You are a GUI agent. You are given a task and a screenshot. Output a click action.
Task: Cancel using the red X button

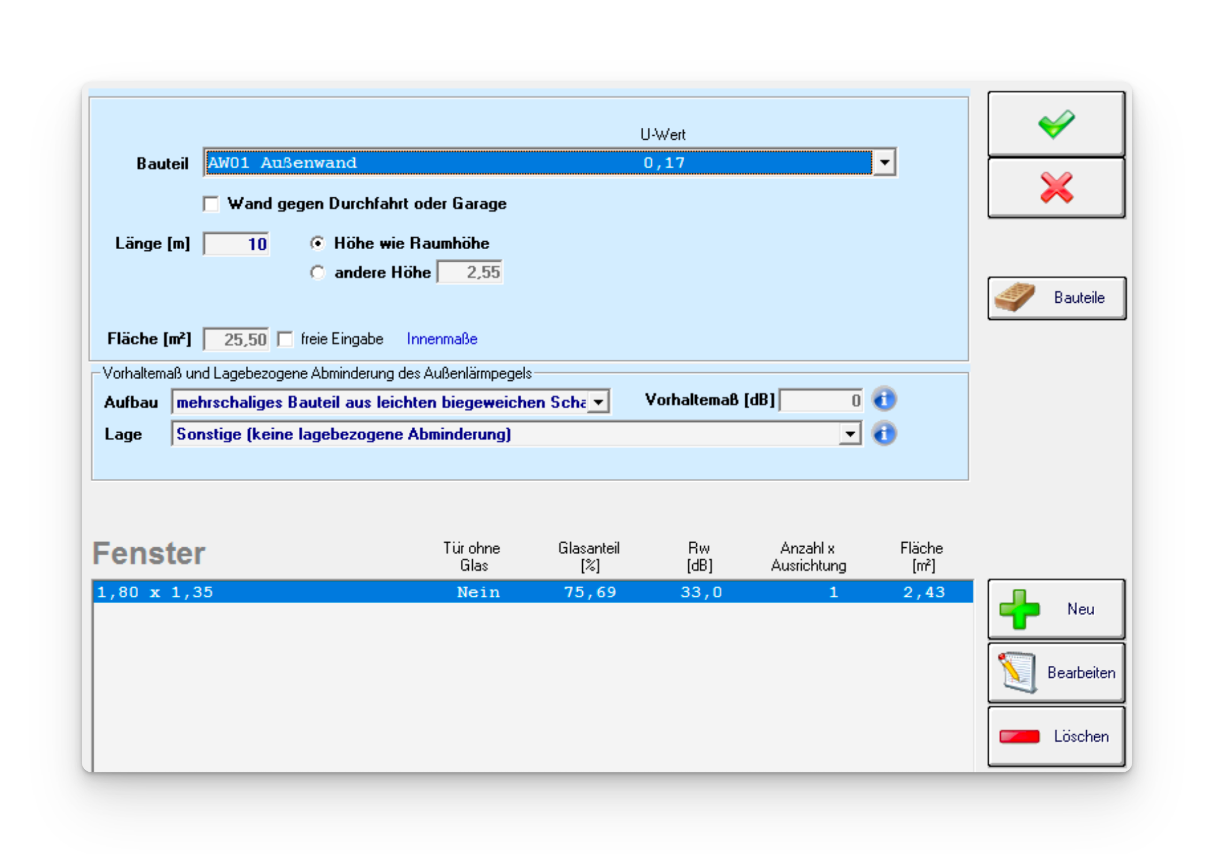pos(1056,188)
